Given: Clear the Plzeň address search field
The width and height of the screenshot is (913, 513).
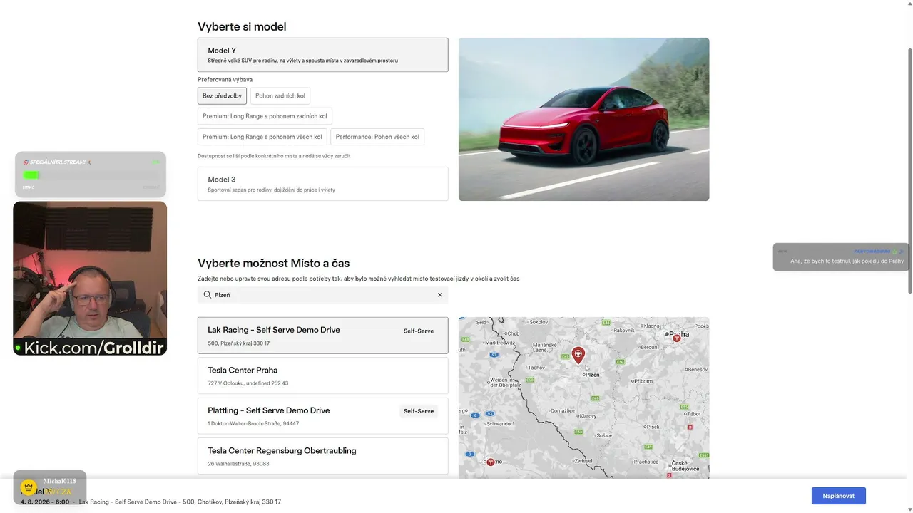Looking at the screenshot, I should click(439, 295).
